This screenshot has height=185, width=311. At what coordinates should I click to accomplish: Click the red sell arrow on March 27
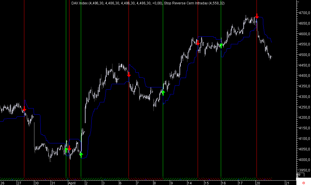click(x=24, y=109)
